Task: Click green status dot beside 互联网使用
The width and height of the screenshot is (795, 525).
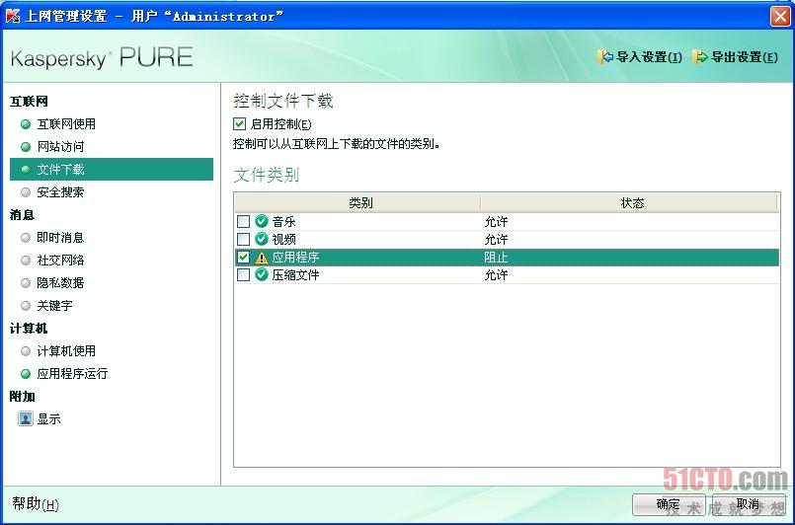Action: tap(26, 124)
